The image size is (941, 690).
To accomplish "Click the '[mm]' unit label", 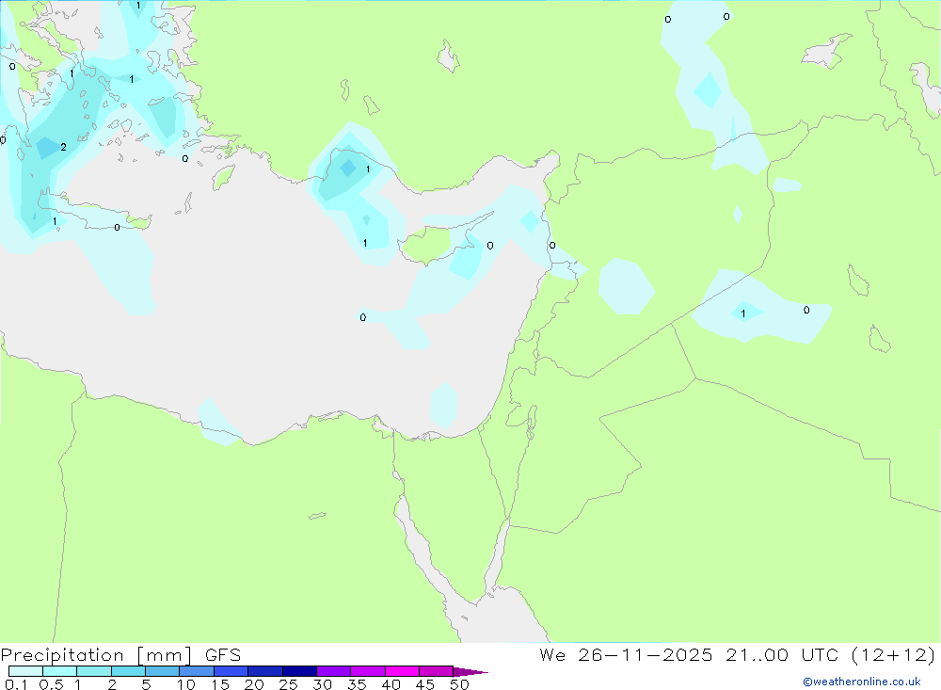I will click(x=164, y=655).
